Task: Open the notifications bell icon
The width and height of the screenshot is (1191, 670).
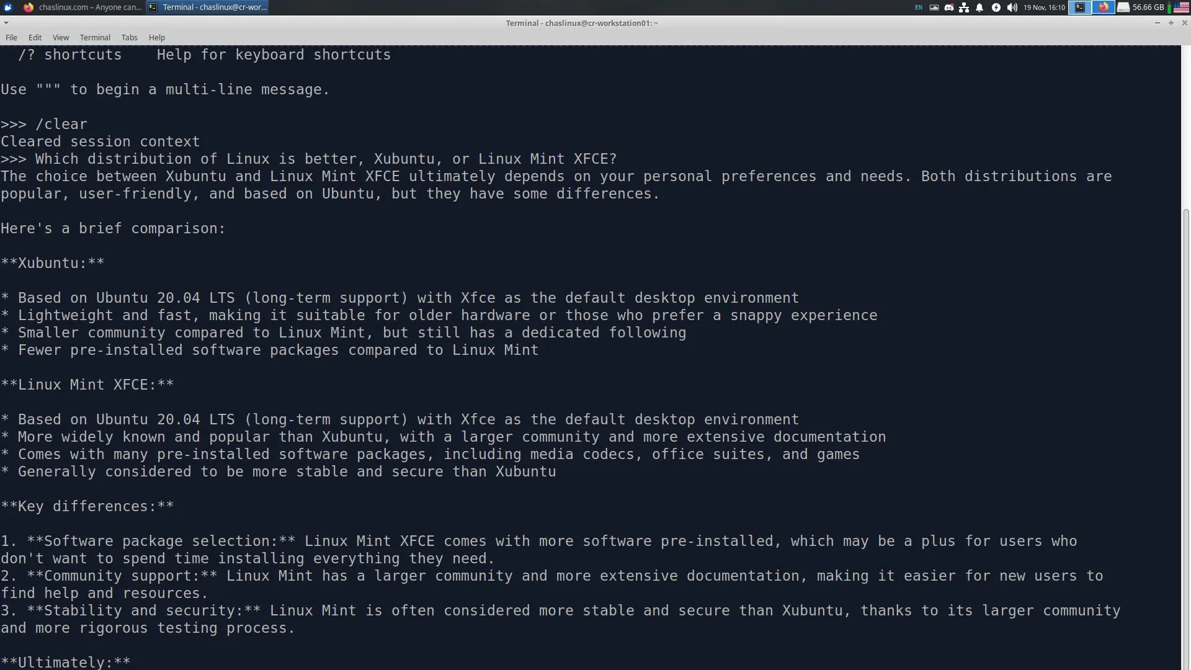Action: (979, 7)
